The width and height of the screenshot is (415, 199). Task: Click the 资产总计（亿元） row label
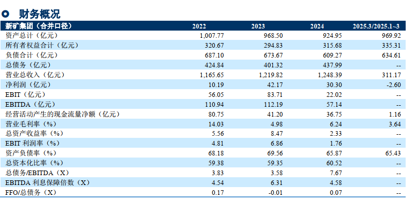pos(32,35)
